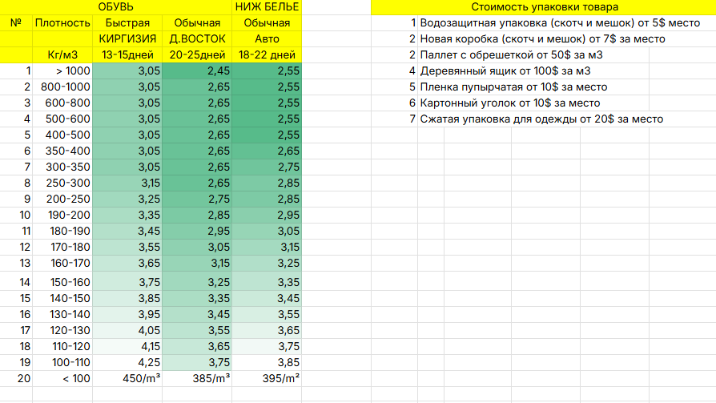Select the 18-22 дней cell

267,54
